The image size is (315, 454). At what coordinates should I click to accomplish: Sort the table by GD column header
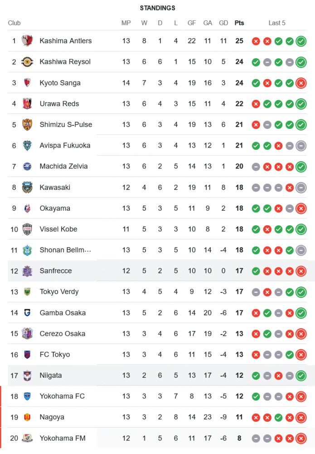(x=223, y=23)
